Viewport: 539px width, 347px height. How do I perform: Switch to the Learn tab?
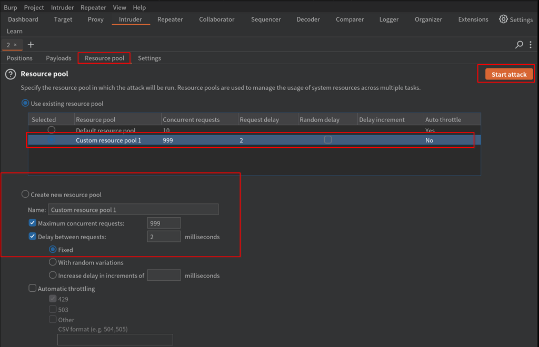14,31
